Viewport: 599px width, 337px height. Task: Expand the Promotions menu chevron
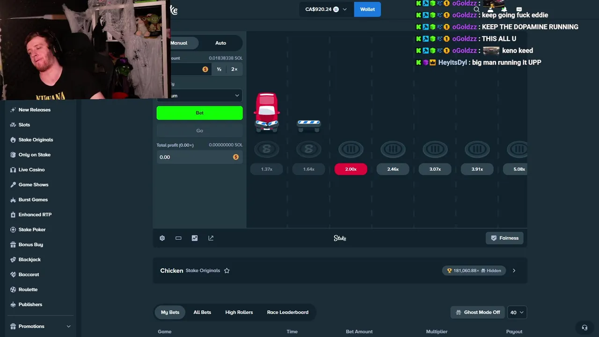point(68,326)
